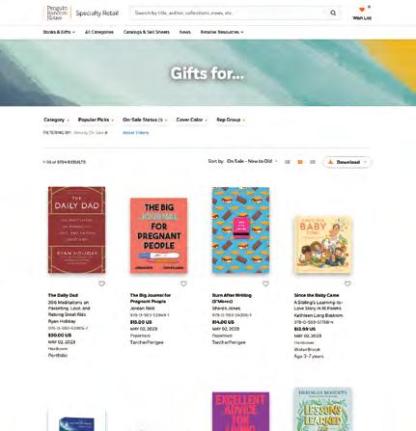The width and height of the screenshot is (416, 431).
Task: Remove the Already On Sale filter tag
Action: (x=106, y=133)
